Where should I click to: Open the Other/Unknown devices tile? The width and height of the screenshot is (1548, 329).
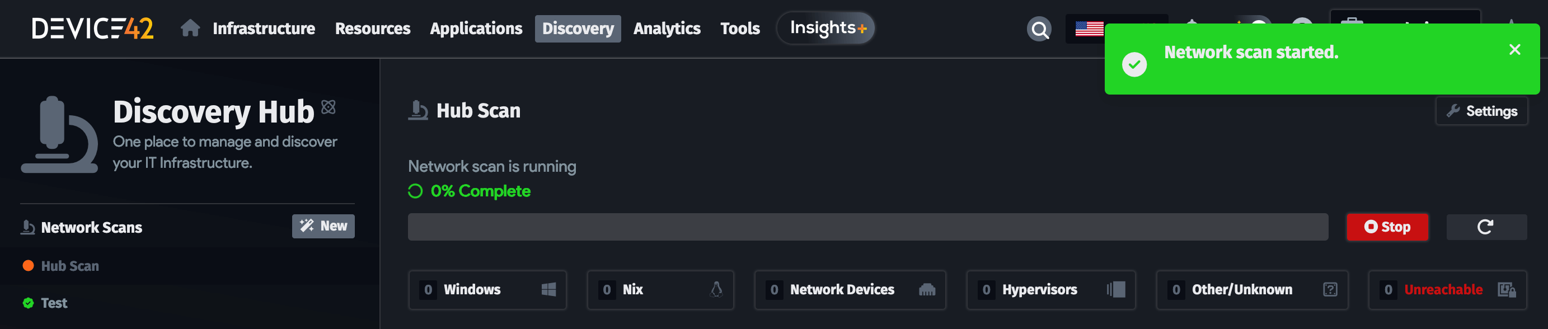pos(1252,290)
